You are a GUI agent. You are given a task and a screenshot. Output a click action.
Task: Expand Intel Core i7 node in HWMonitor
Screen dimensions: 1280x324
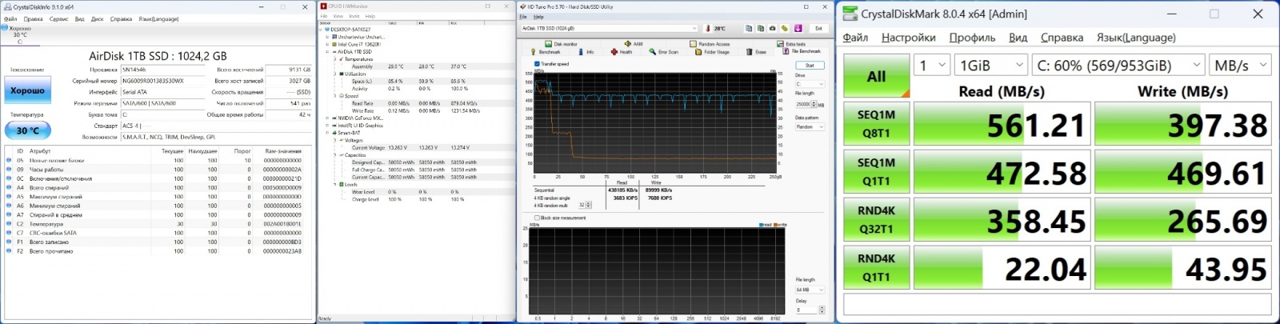click(328, 44)
